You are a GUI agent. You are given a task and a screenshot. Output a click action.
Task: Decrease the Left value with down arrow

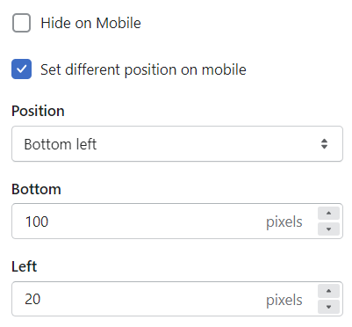[x=328, y=307]
